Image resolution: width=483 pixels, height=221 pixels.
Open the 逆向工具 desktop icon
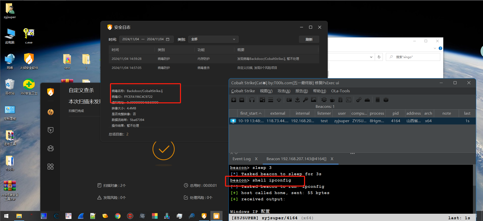pos(10,138)
